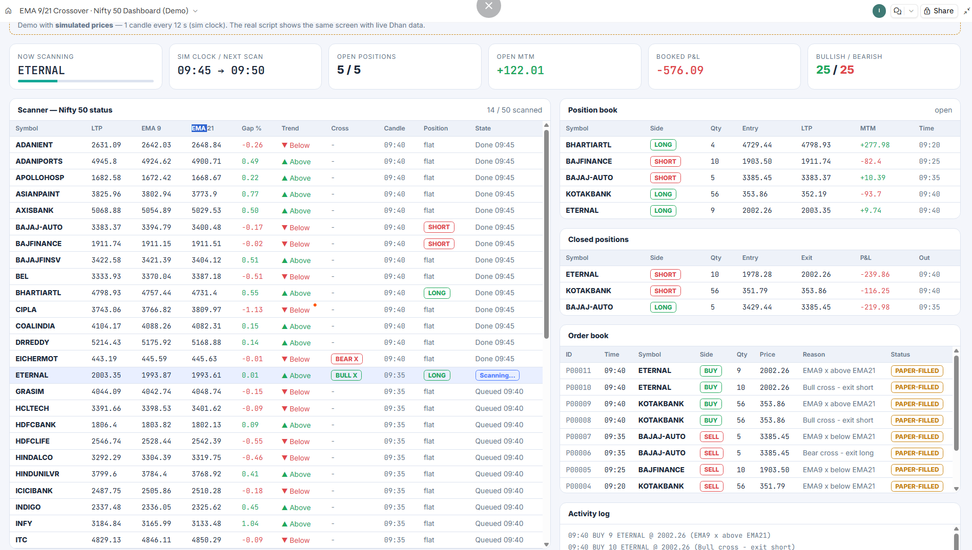The width and height of the screenshot is (972, 550).
Task: Click the Activity log scroll-up arrow
Action: click(956, 529)
